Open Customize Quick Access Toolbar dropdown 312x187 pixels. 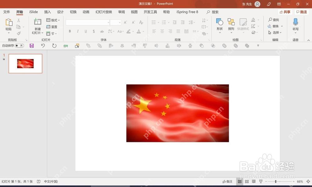pyautogui.click(x=258, y=46)
